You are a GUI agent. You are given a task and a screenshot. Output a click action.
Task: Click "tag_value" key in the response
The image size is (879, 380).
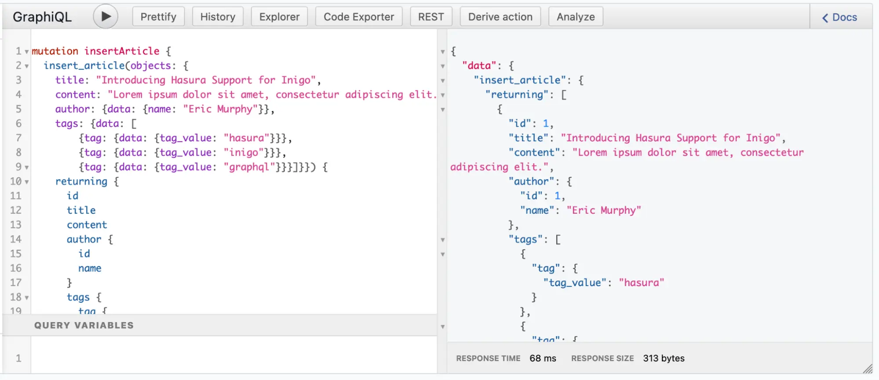pos(575,283)
